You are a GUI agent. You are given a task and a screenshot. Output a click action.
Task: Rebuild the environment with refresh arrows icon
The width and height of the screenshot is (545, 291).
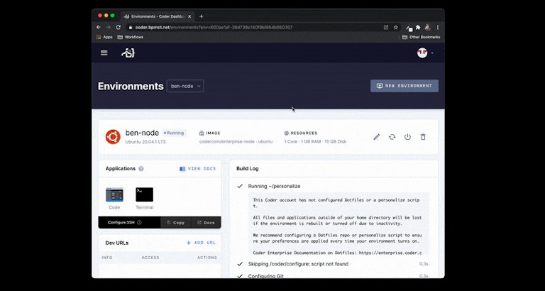pyautogui.click(x=392, y=137)
